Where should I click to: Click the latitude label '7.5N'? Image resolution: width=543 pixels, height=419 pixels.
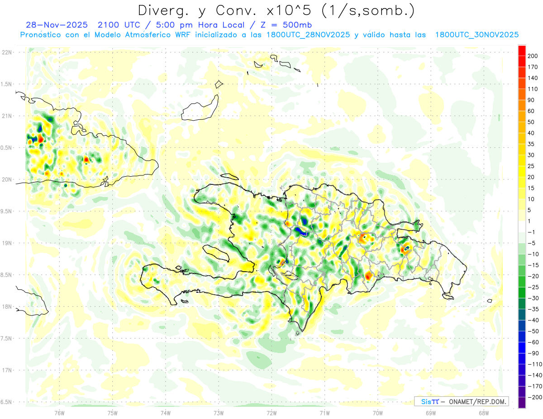(x=6, y=339)
